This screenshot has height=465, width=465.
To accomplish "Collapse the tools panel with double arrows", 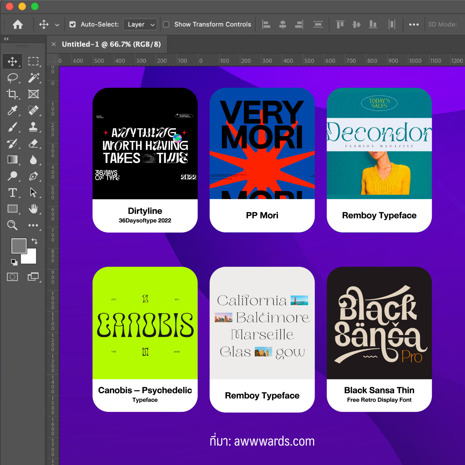I will pos(6,39).
